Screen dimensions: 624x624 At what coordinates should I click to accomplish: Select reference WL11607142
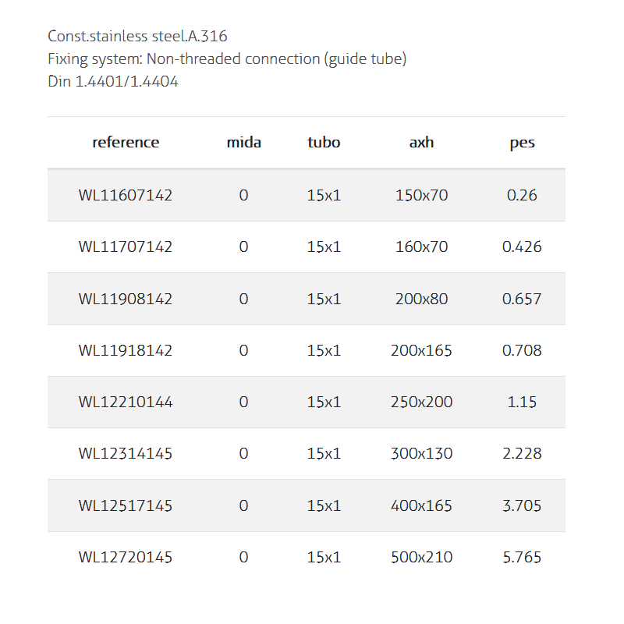126,195
